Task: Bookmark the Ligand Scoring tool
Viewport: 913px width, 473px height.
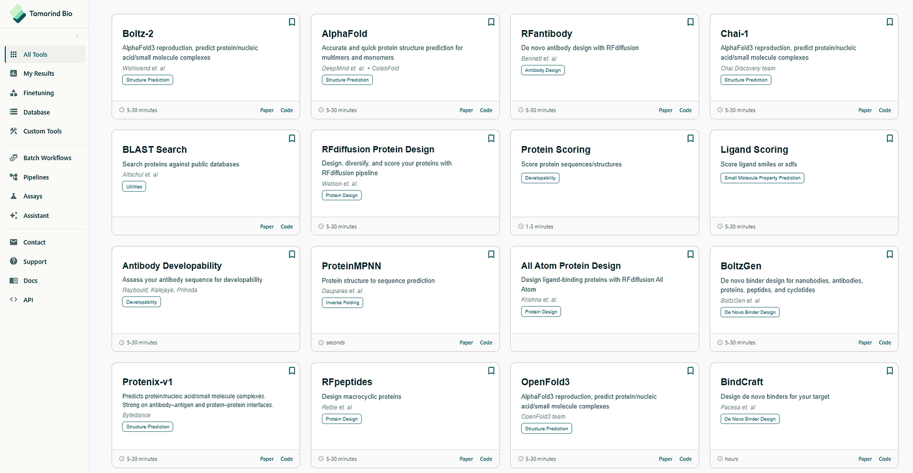Action: (x=890, y=138)
